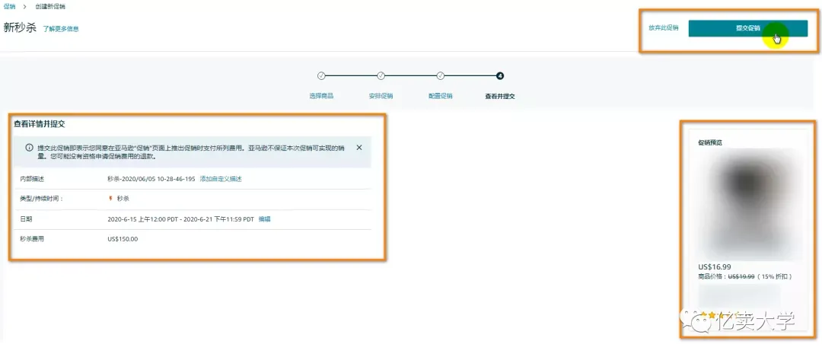Screen dimensions: 822x357
Task: Click the second step checkmark circle
Action: [381, 75]
